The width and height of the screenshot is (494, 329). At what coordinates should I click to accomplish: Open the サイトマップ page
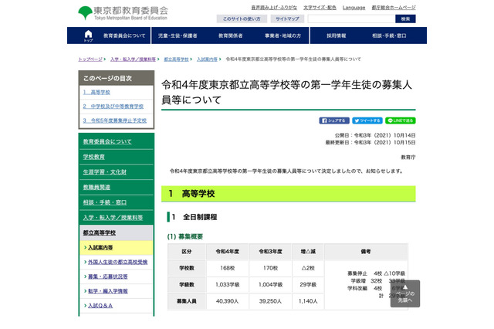coord(287,19)
